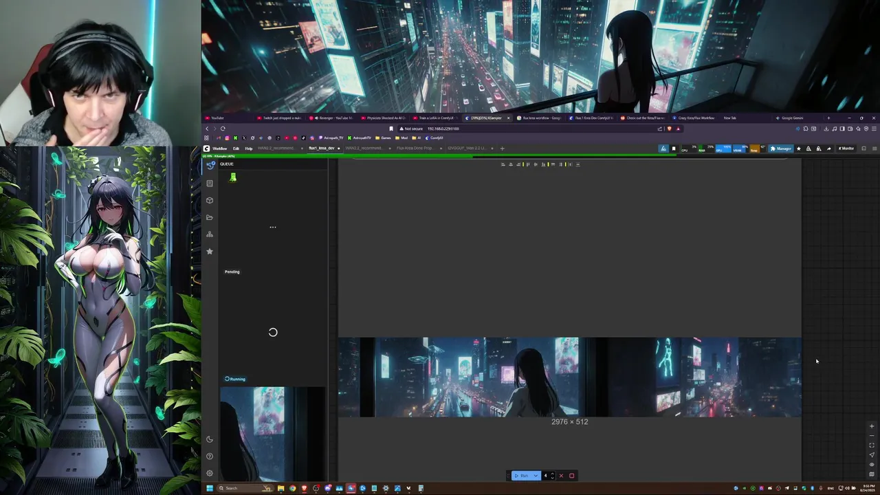The width and height of the screenshot is (880, 495).
Task: Zoom in canvas with plus icon
Action: [x=872, y=426]
